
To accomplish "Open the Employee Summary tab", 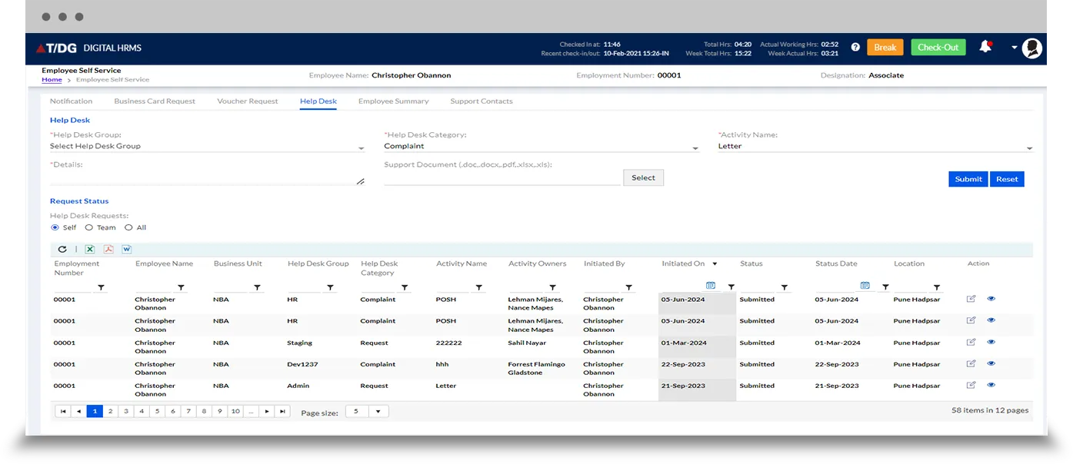I will 393,101.
